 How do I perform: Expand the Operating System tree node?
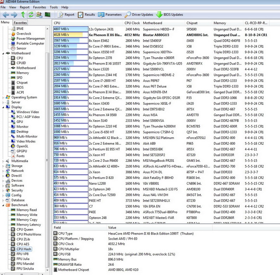(3, 98)
